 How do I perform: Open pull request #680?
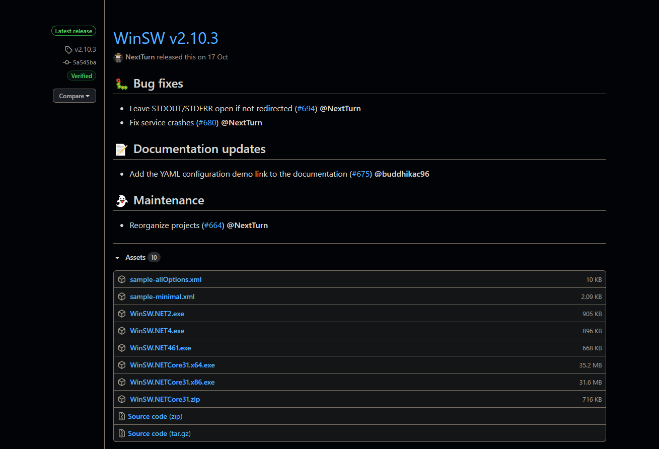tap(207, 122)
